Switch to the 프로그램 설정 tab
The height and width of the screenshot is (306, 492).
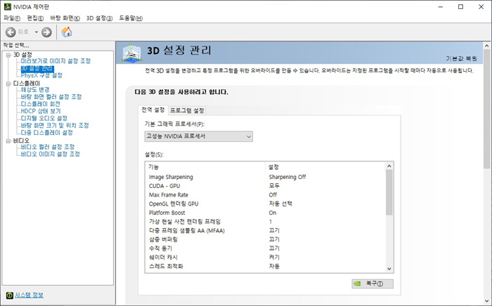tap(187, 111)
